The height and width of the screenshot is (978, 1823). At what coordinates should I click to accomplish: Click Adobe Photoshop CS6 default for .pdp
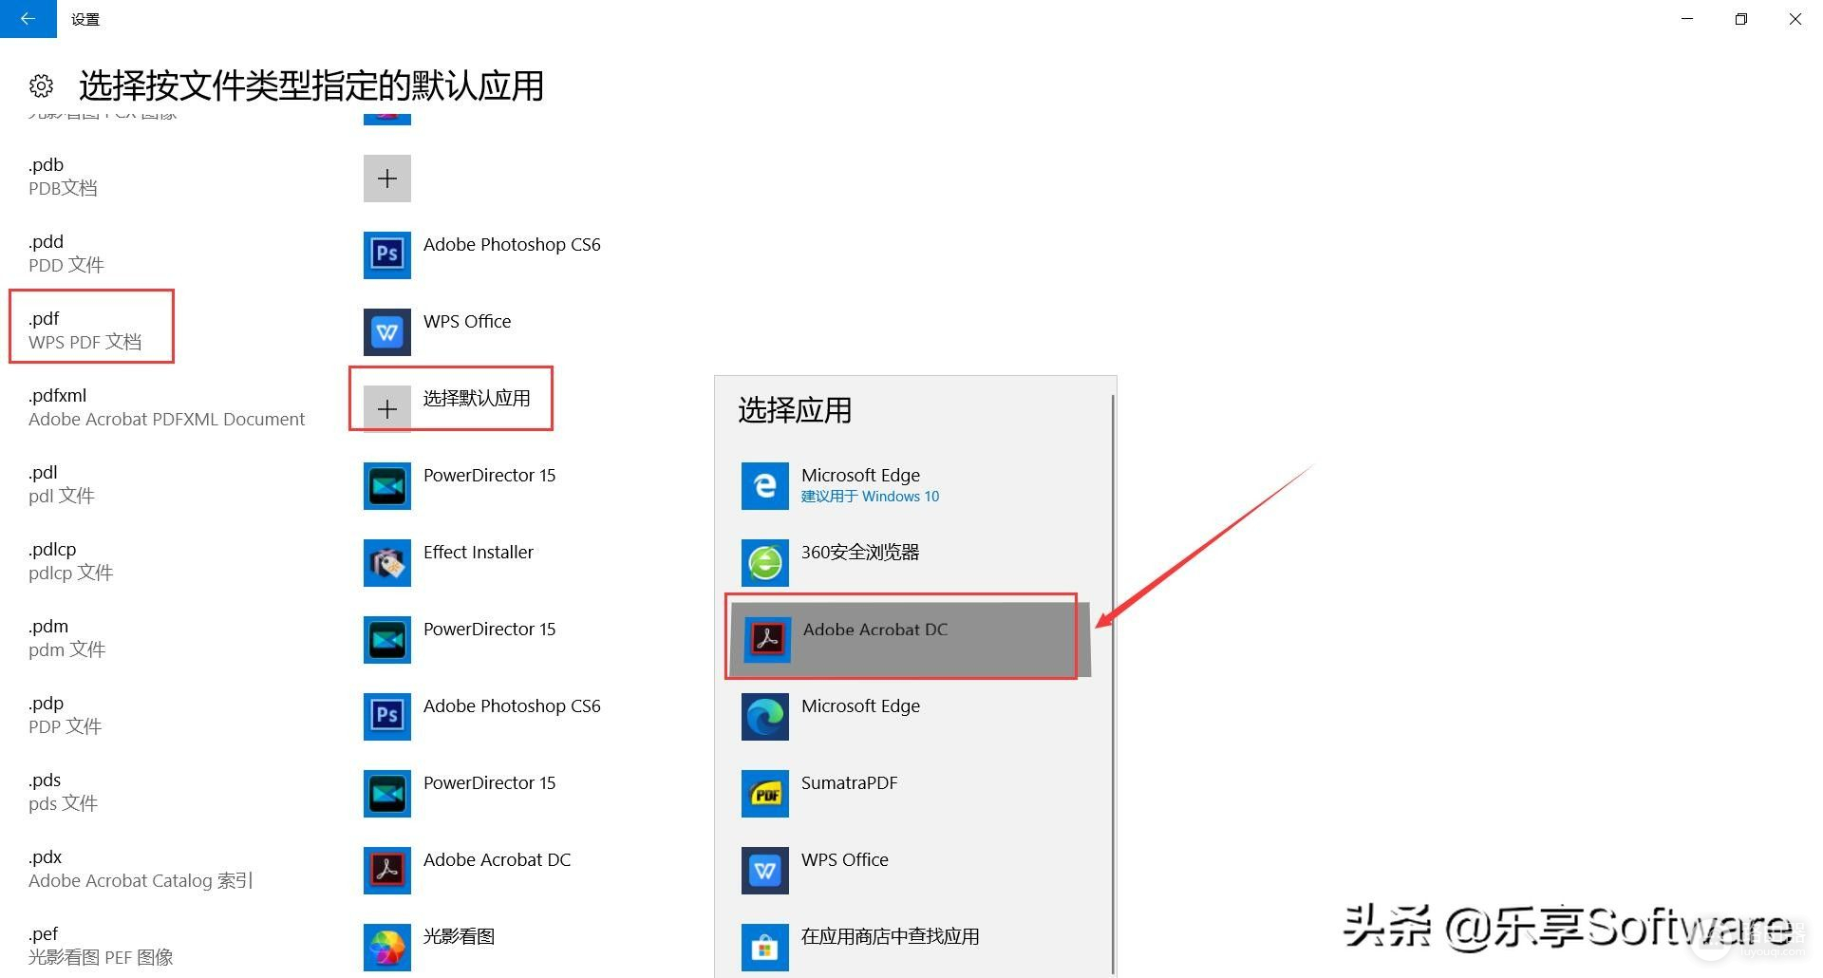[x=484, y=717]
